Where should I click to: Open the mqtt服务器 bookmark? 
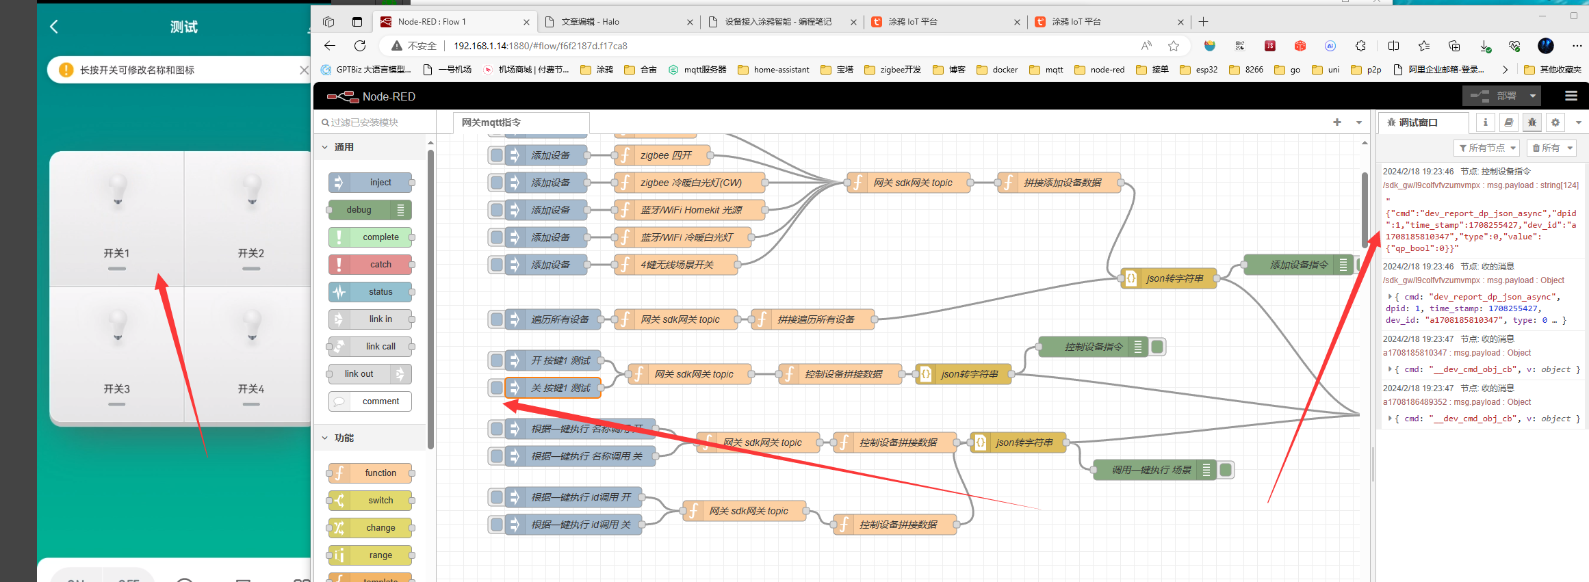point(697,70)
